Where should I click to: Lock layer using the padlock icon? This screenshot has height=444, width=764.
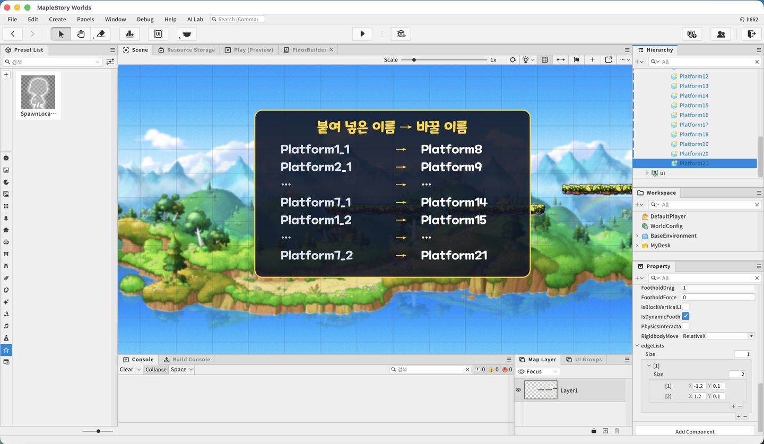pos(594,431)
